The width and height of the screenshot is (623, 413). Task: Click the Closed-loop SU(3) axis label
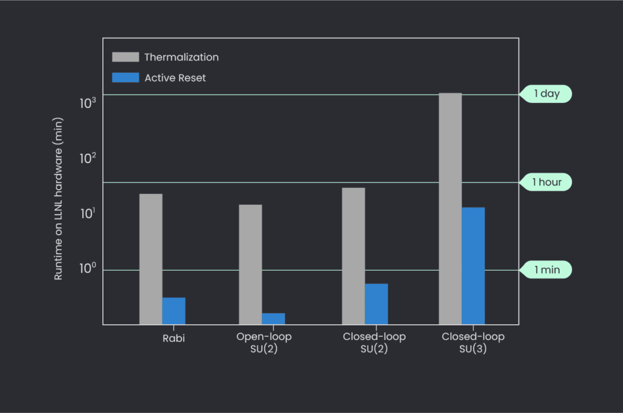473,343
